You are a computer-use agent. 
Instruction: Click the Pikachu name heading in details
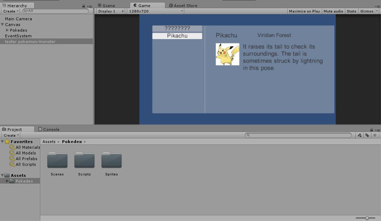tap(226, 36)
